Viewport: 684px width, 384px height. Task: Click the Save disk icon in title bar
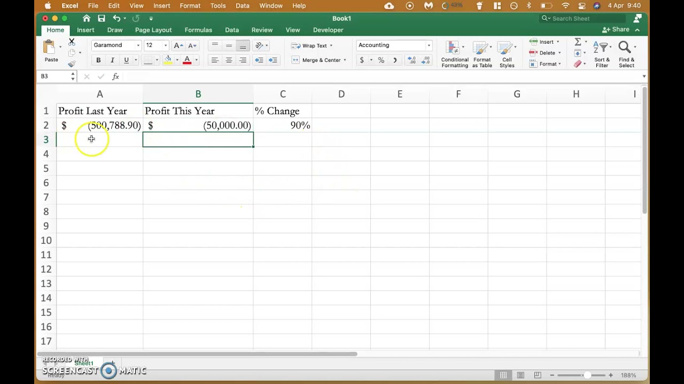click(100, 18)
